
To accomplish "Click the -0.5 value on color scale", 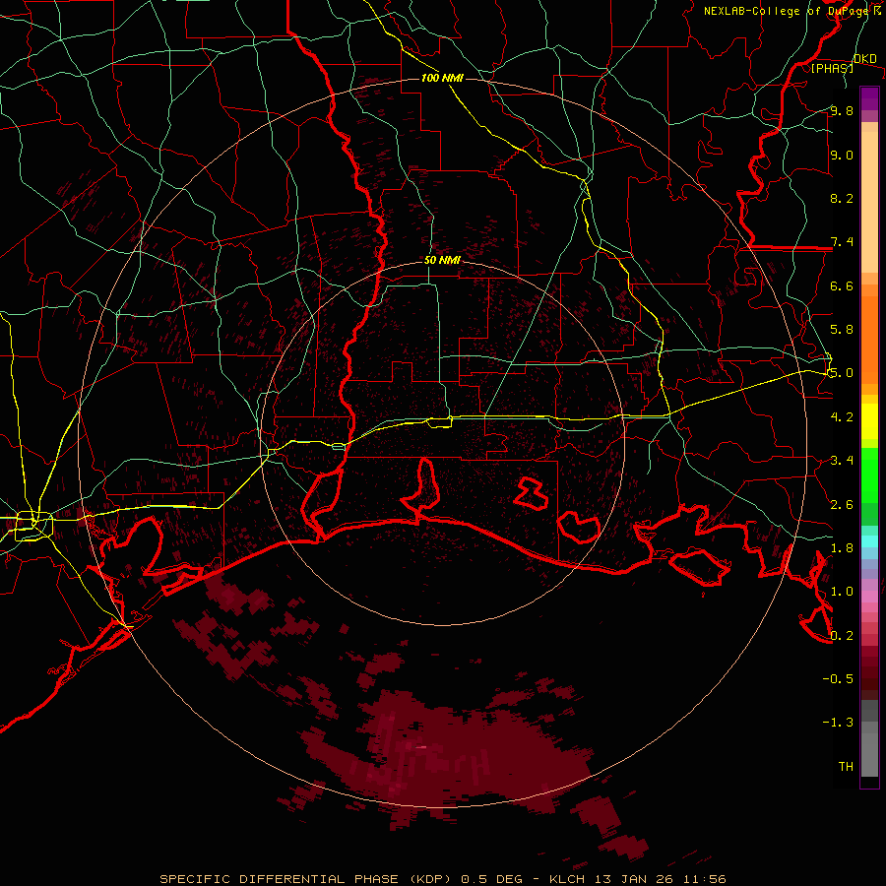I will (x=838, y=679).
